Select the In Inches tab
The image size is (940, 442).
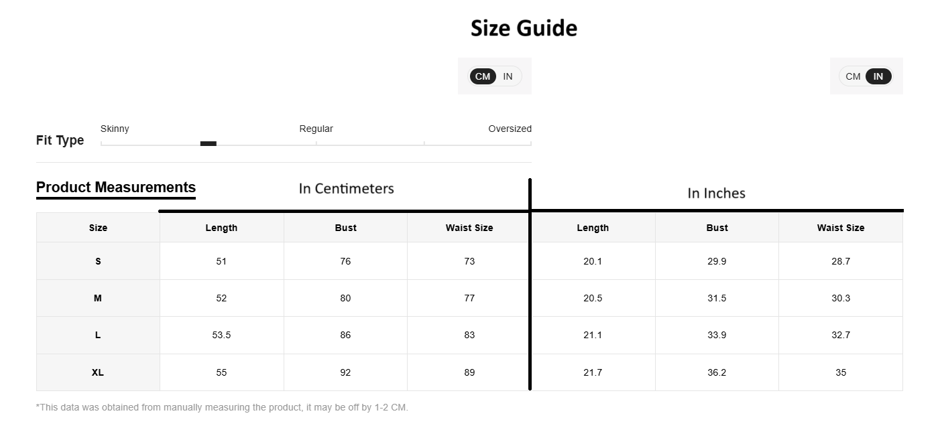point(716,193)
